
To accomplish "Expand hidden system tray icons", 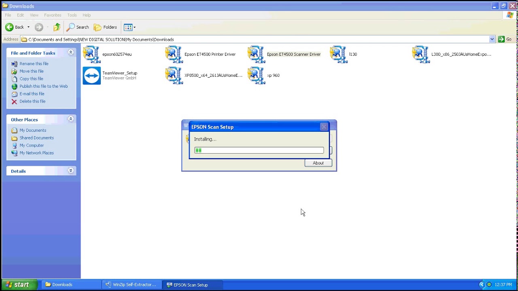I will (x=481, y=285).
